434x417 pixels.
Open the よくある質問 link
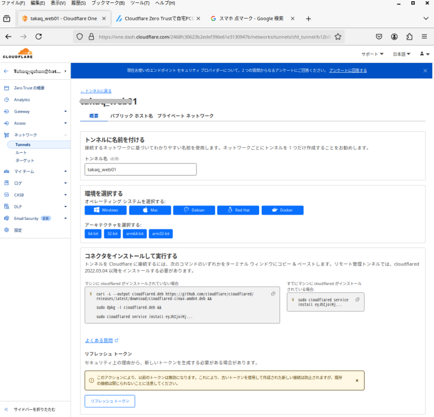coord(99,340)
